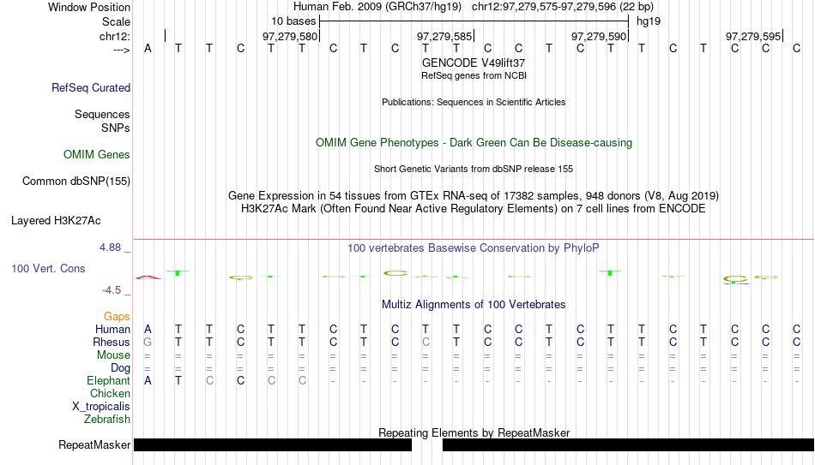Screen dimensions: 815x465
Task: Click Repeating Elements by RepeatMasker title
Action: click(x=474, y=432)
